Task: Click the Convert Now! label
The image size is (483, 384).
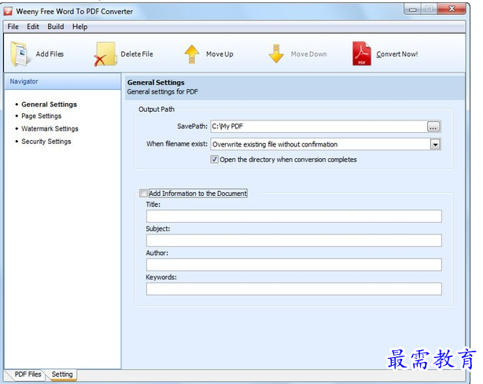Action: pyautogui.click(x=396, y=54)
